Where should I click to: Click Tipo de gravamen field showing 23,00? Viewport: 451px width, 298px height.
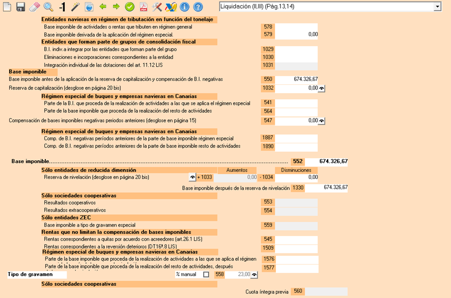[238, 275]
